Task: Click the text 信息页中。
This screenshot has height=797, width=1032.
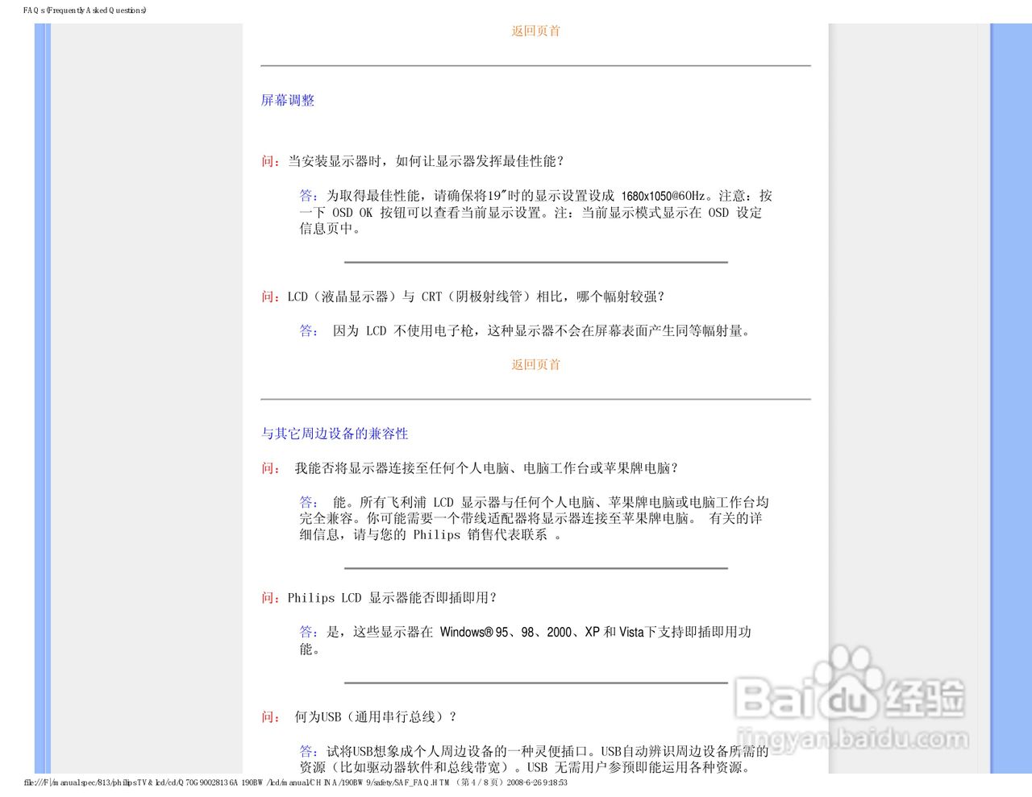Action: [x=331, y=229]
